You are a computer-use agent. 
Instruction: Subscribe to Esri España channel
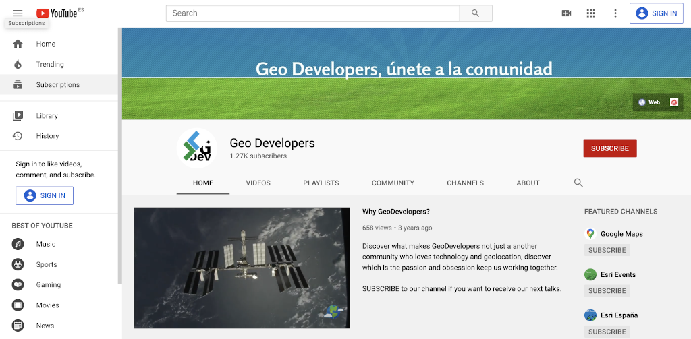point(607,331)
